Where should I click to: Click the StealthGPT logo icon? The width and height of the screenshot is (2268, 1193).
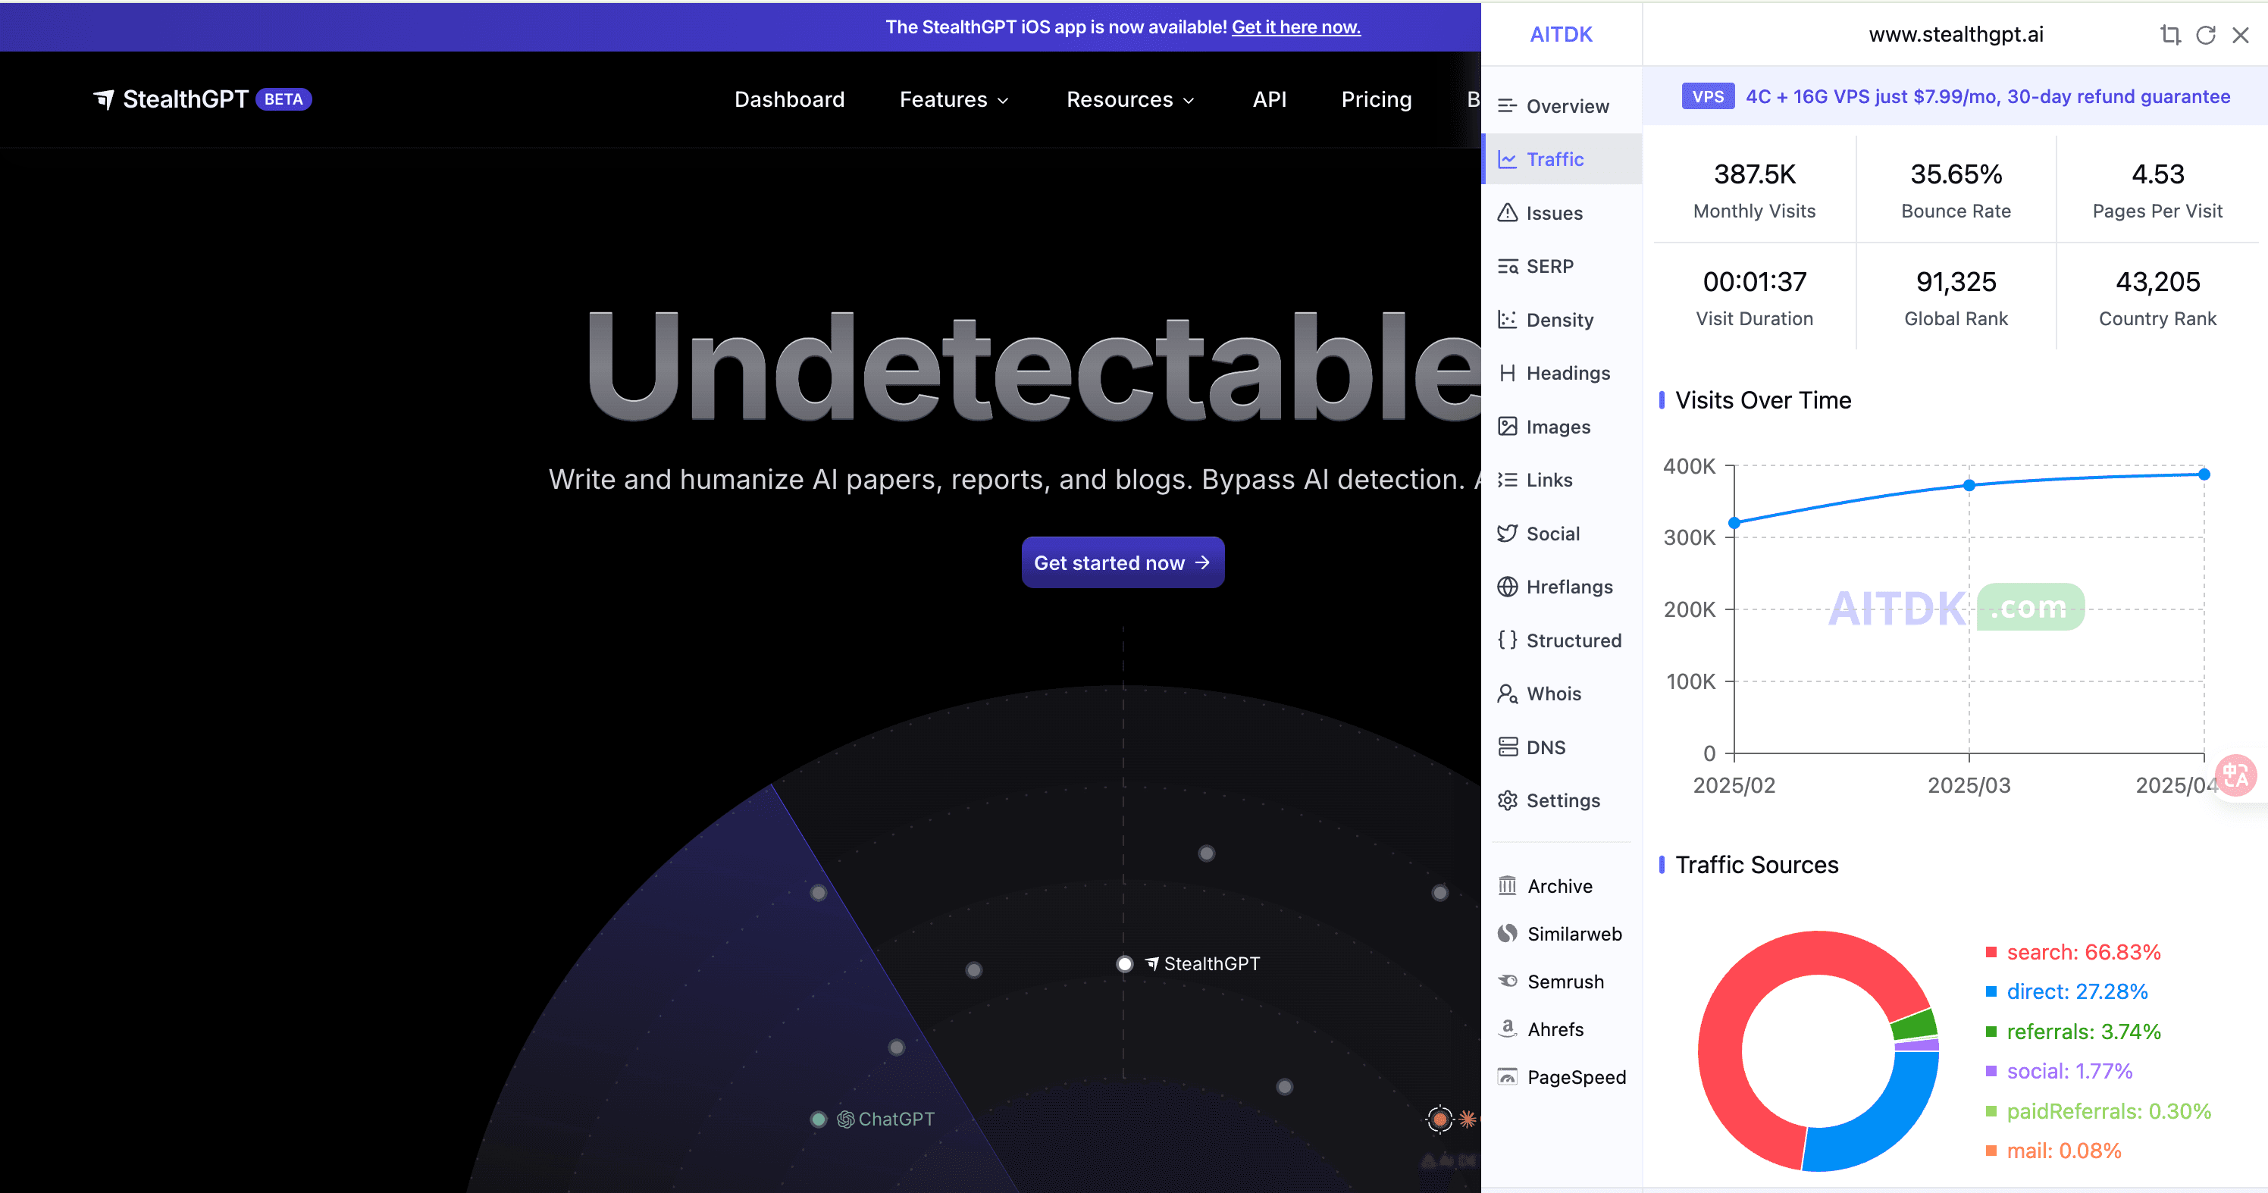(x=104, y=99)
